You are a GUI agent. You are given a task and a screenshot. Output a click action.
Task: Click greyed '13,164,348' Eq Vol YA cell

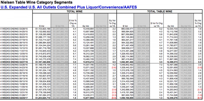101,29
